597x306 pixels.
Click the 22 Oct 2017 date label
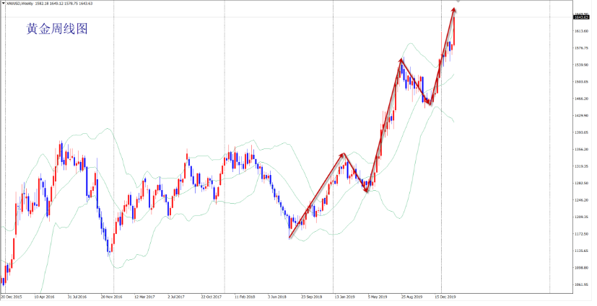212,297
